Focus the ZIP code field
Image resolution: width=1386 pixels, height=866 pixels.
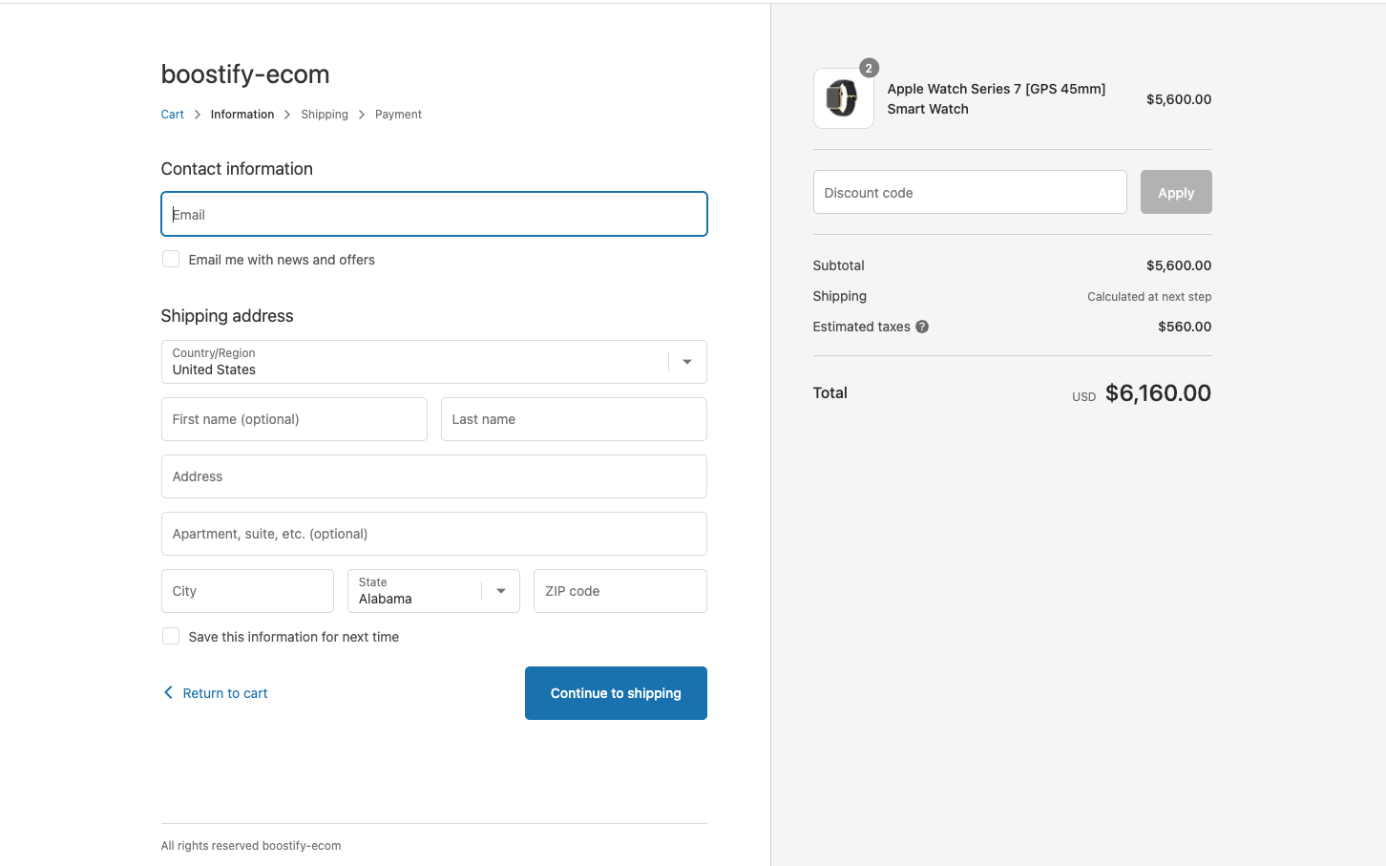pyautogui.click(x=620, y=591)
